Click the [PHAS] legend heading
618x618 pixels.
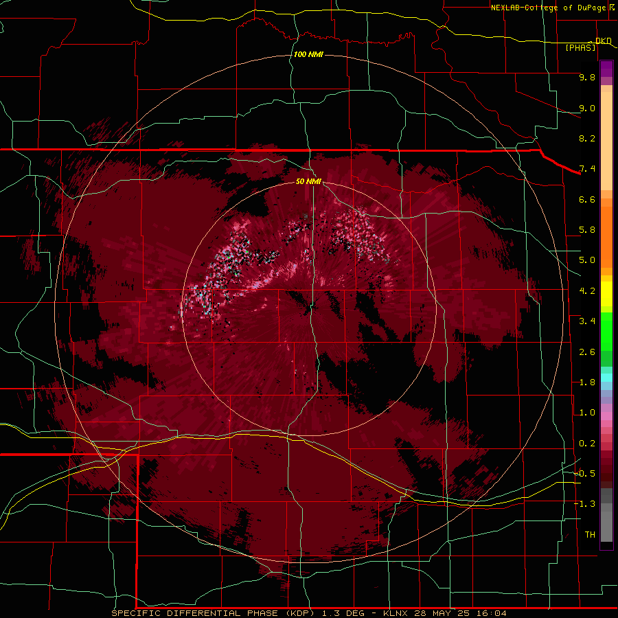[x=580, y=47]
